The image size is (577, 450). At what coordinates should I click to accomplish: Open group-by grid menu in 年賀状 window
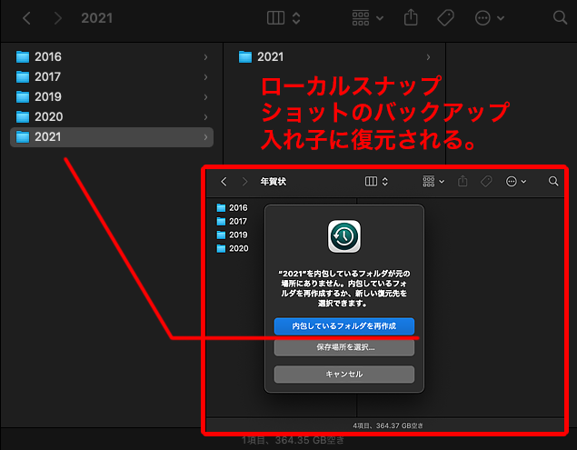pos(433,181)
